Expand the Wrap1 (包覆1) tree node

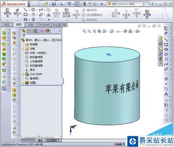23,83
